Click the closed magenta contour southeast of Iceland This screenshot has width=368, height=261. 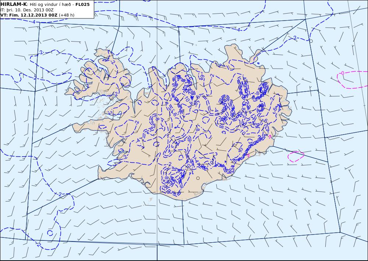296,157
